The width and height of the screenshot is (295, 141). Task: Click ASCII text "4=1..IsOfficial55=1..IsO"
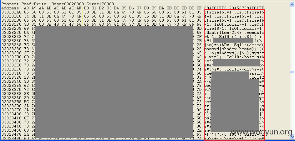(234, 16)
